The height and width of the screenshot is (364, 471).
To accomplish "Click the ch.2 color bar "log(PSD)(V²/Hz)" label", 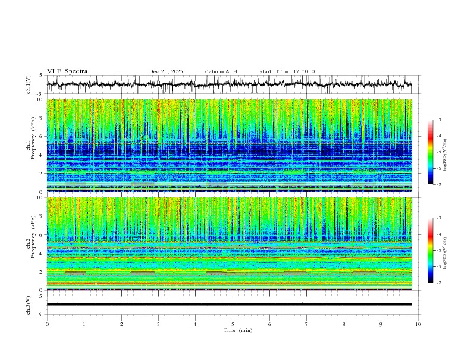I will 445,253.
